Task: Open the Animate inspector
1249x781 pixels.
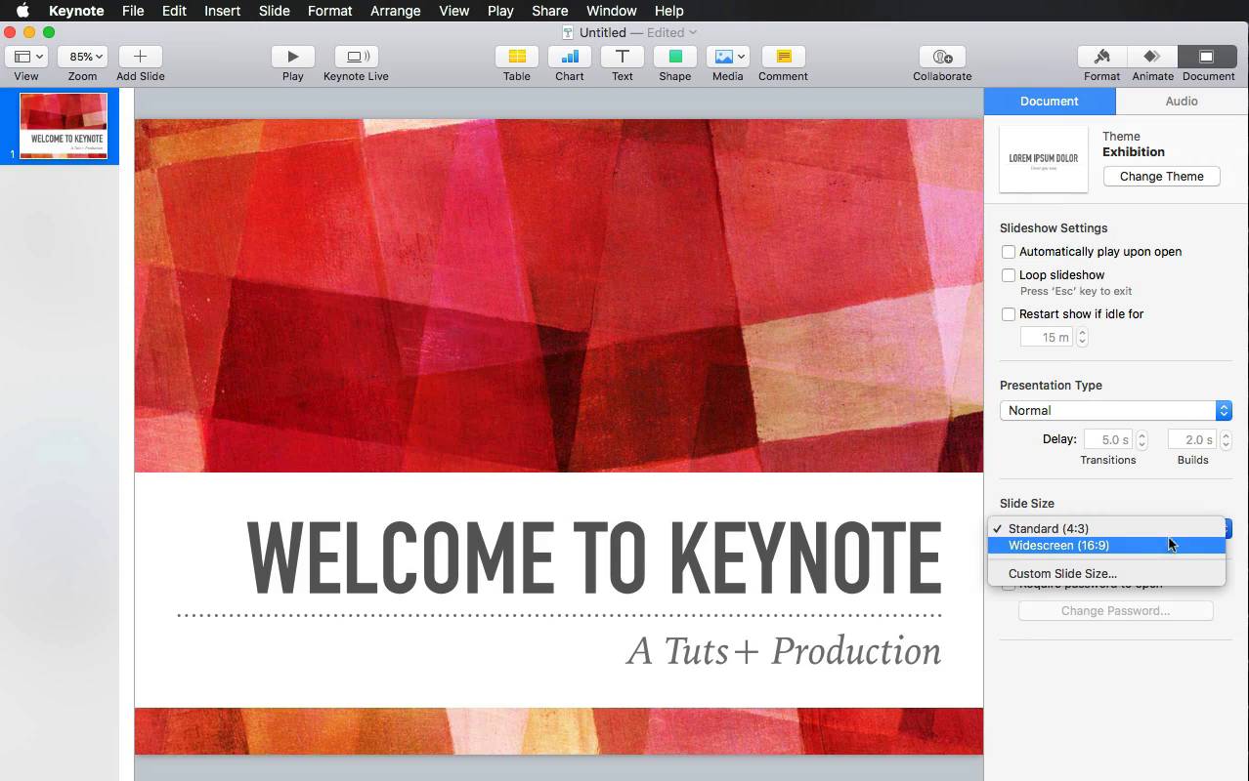Action: pos(1152,57)
